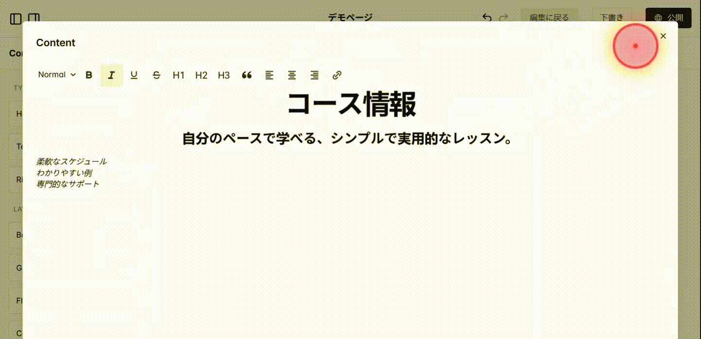Apply underline formatting
Viewport: 701px width, 339px height.
(134, 75)
